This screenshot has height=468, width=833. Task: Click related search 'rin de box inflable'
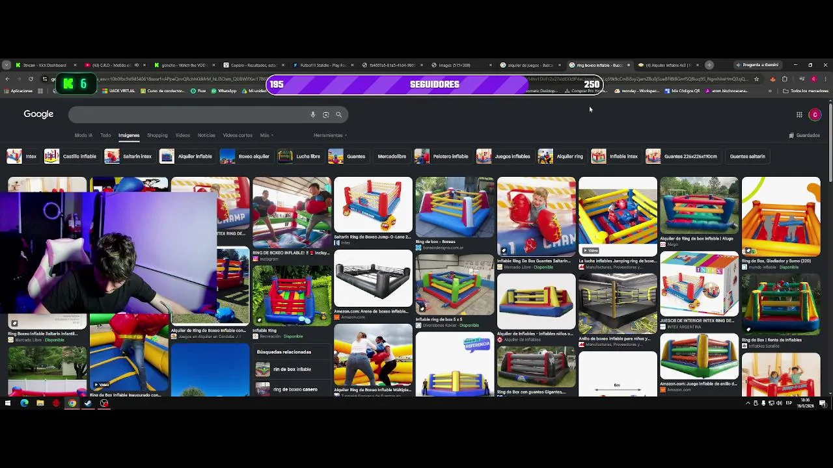tap(292, 369)
